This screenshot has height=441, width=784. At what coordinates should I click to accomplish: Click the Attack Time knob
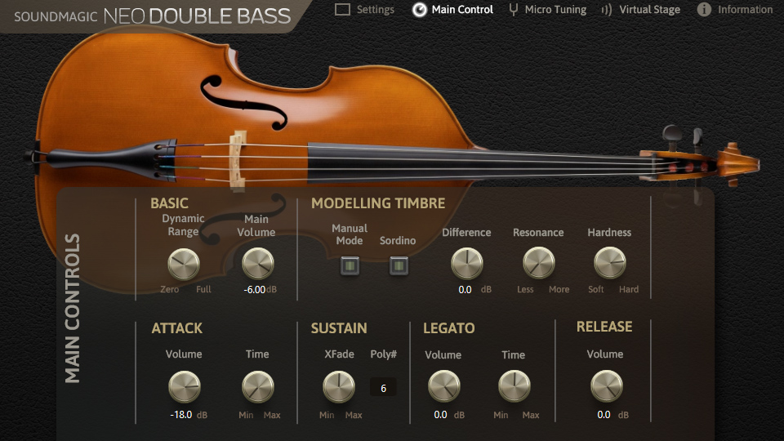(x=258, y=386)
